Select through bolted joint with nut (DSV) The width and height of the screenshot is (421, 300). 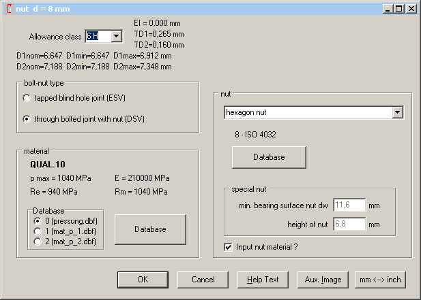pos(27,119)
